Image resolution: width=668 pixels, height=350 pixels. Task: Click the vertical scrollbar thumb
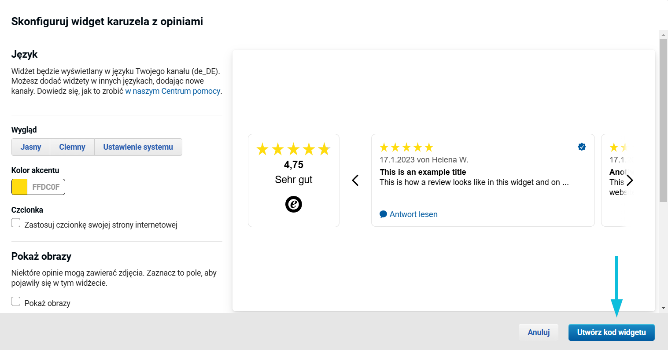click(663, 120)
